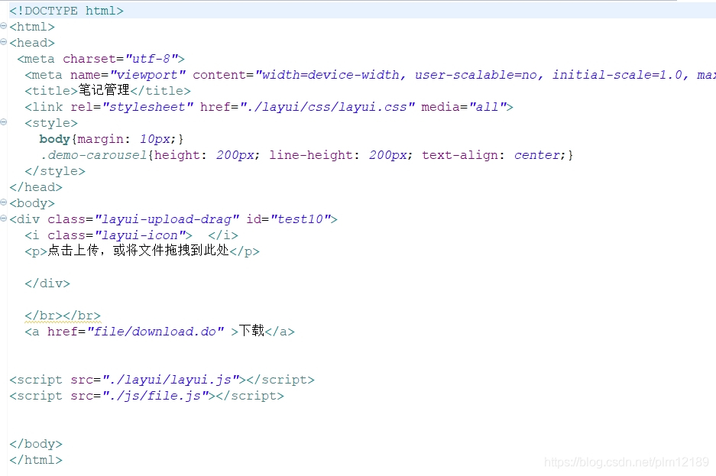Click the media "all" value
The height and width of the screenshot is (476, 716).
(488, 107)
